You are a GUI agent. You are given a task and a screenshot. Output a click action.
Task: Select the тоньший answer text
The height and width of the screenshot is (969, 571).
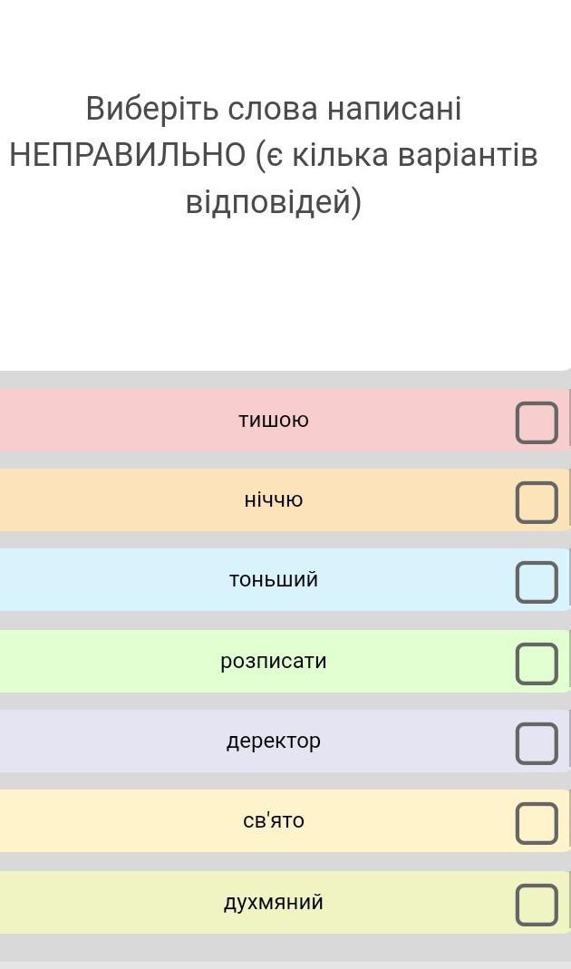point(274,579)
